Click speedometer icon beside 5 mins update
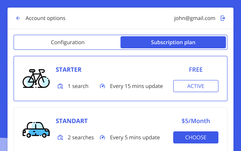241x151 pixels. point(102,137)
